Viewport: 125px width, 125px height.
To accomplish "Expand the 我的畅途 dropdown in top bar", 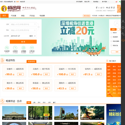I will [97, 2].
